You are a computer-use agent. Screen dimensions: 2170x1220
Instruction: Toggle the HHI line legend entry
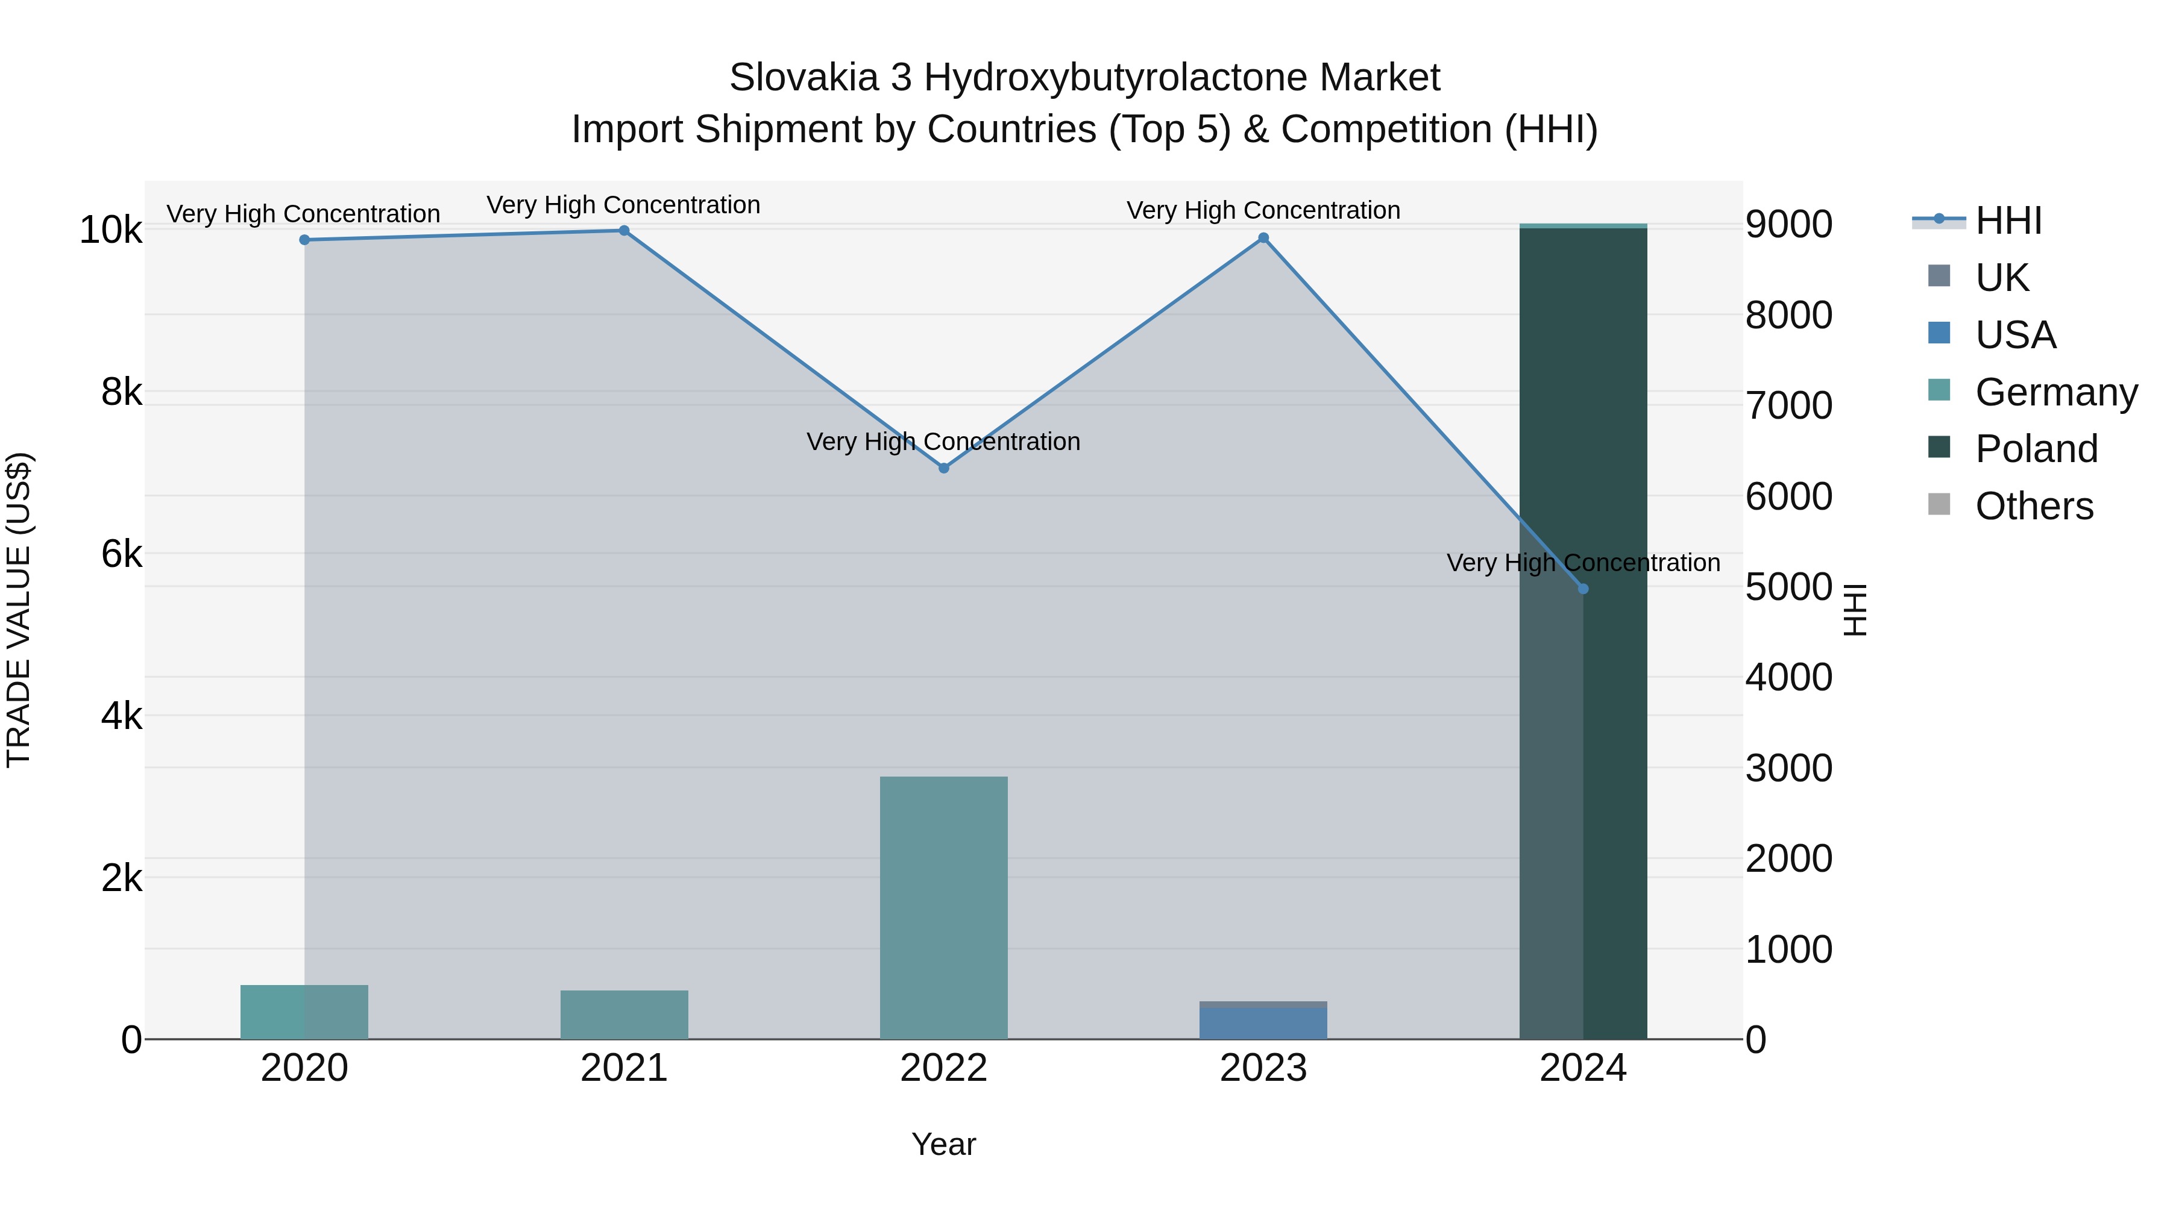pyautogui.click(x=1977, y=221)
